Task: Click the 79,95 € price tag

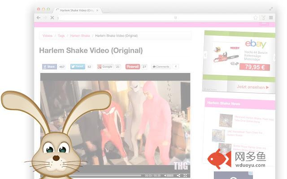Action: click(x=255, y=67)
